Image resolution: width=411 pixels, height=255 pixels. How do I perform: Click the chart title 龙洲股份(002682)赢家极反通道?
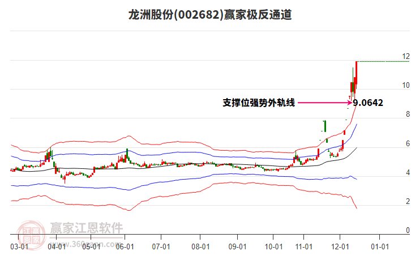click(210, 15)
